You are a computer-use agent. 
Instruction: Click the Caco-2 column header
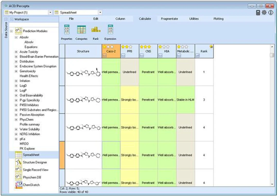[x=111, y=51]
